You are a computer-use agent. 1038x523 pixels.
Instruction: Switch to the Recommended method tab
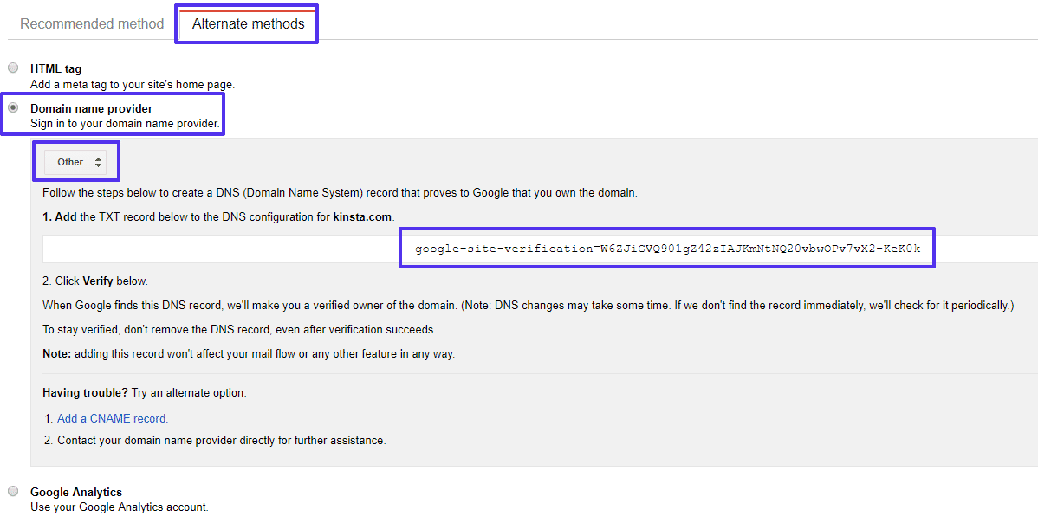92,24
